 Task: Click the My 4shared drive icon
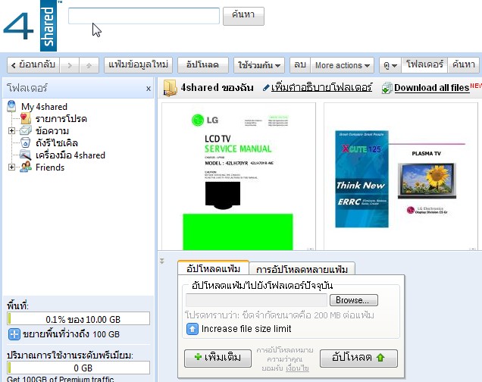[x=11, y=106]
